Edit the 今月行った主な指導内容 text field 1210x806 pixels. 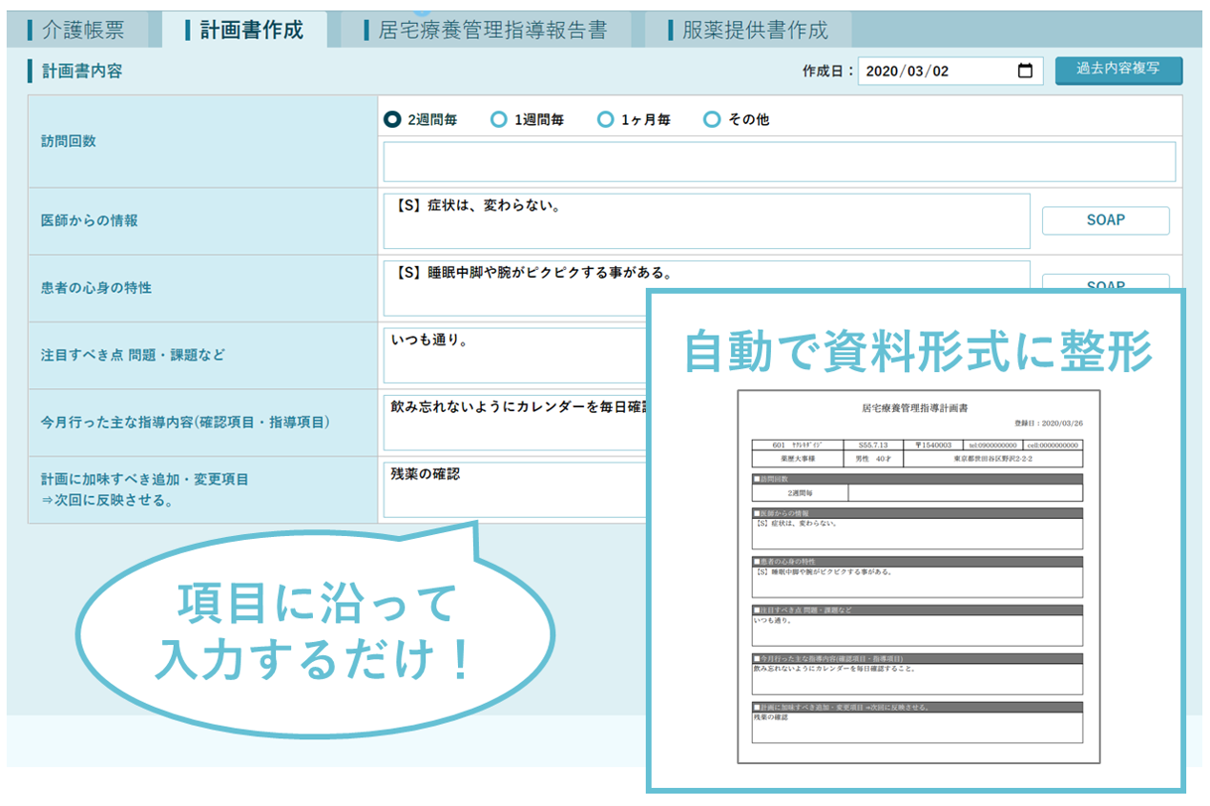point(515,420)
